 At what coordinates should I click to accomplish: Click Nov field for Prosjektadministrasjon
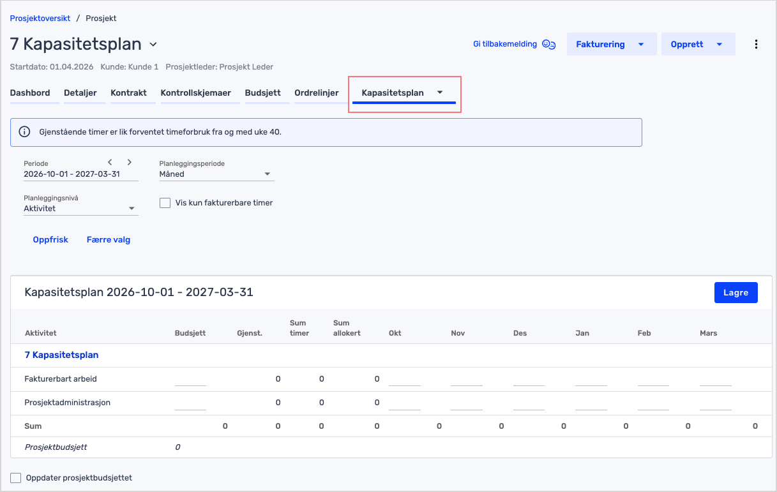pos(467,403)
